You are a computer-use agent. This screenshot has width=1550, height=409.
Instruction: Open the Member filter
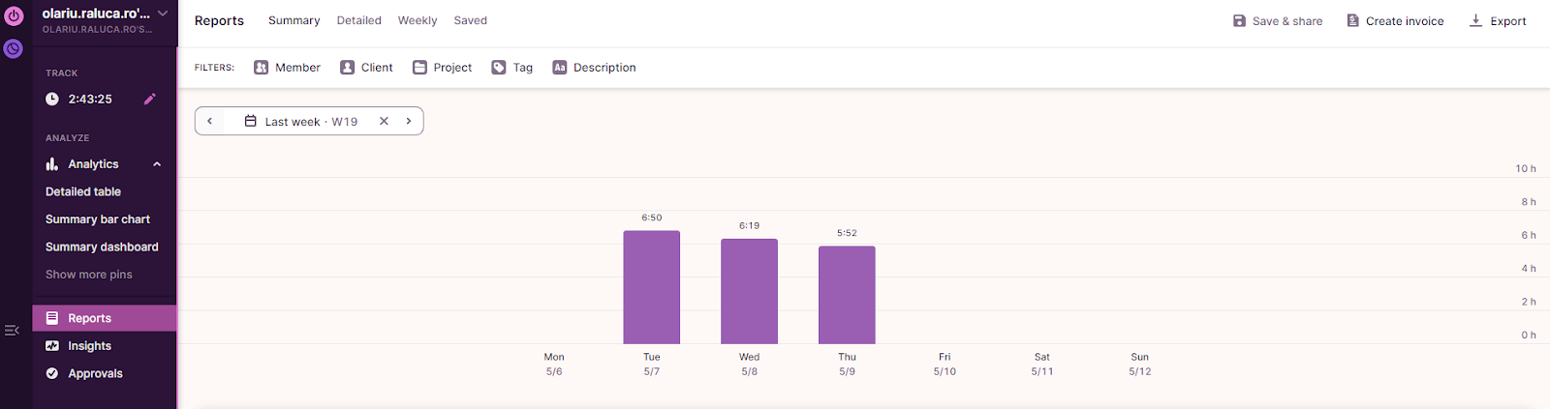point(287,68)
